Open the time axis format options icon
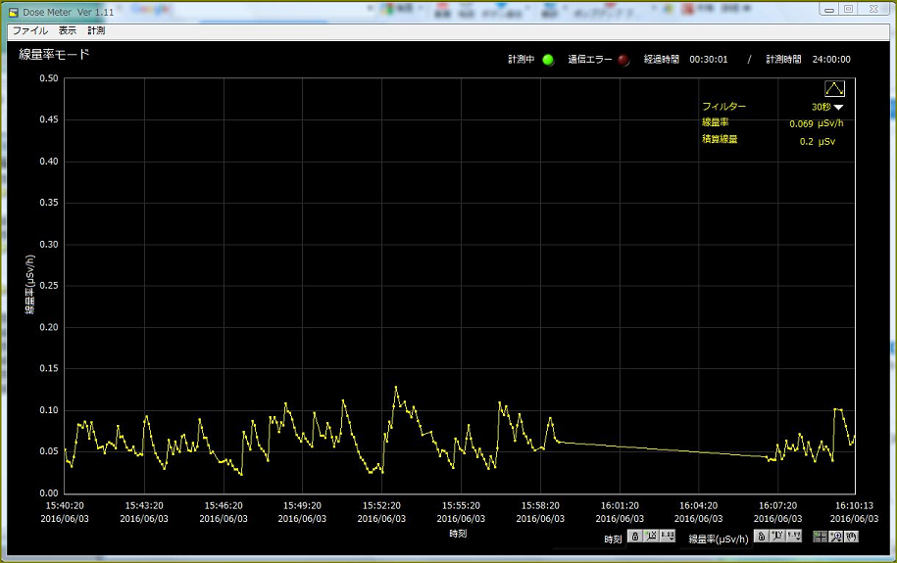The width and height of the screenshot is (897, 563). [668, 536]
